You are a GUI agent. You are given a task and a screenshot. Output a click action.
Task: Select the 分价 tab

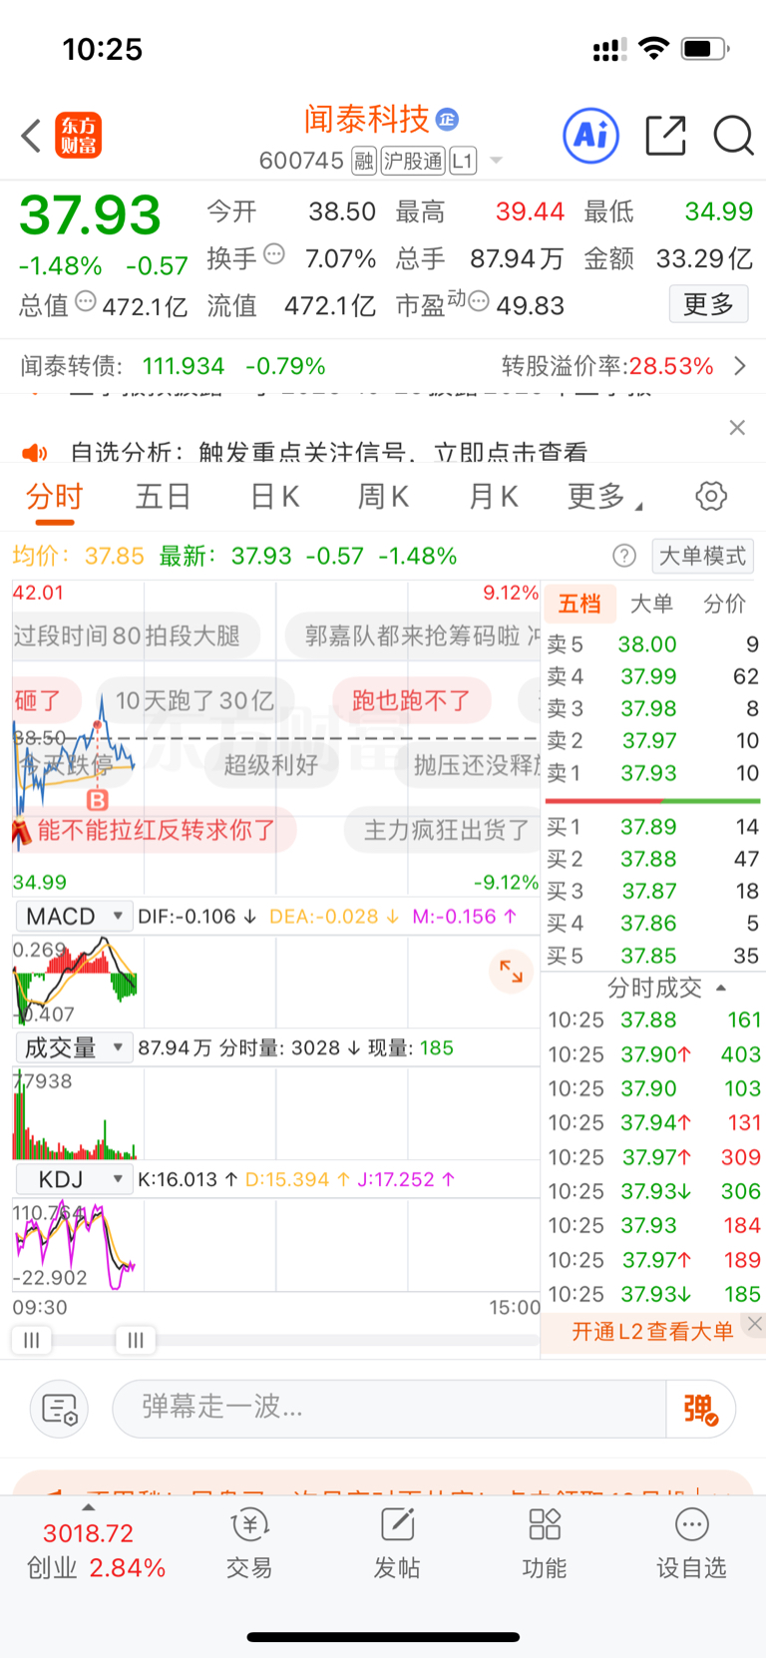(x=724, y=604)
